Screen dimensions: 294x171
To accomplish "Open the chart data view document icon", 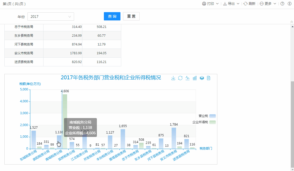I will tap(209, 78).
